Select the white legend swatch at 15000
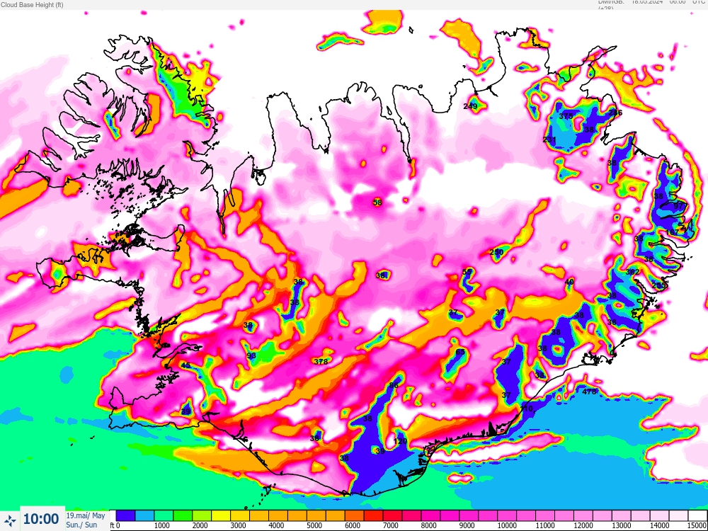Image resolution: width=708 pixels, height=531 pixels. click(x=697, y=515)
